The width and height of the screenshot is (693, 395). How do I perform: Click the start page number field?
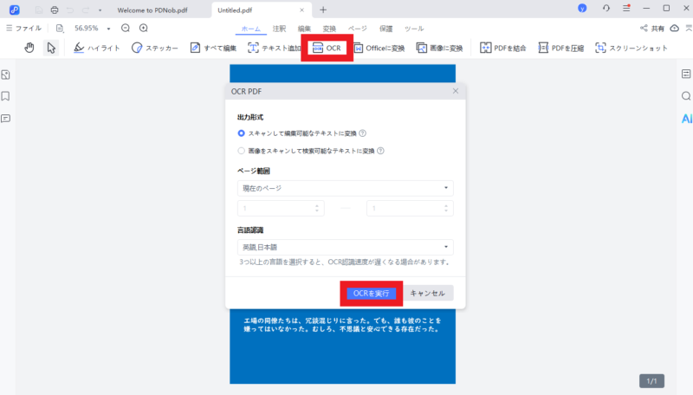pyautogui.click(x=280, y=208)
